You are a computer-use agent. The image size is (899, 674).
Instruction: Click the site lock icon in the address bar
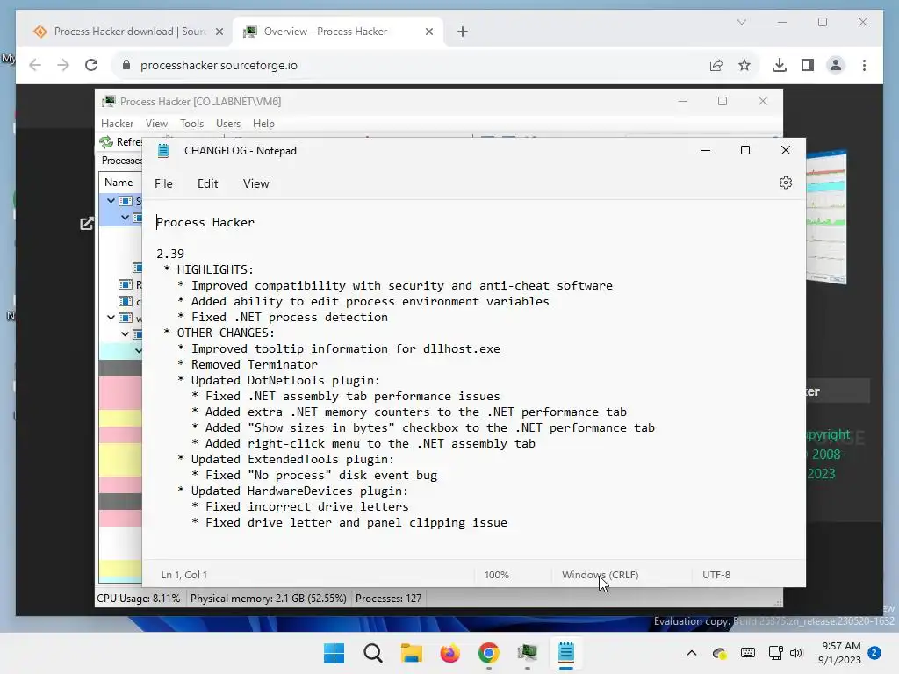click(126, 65)
